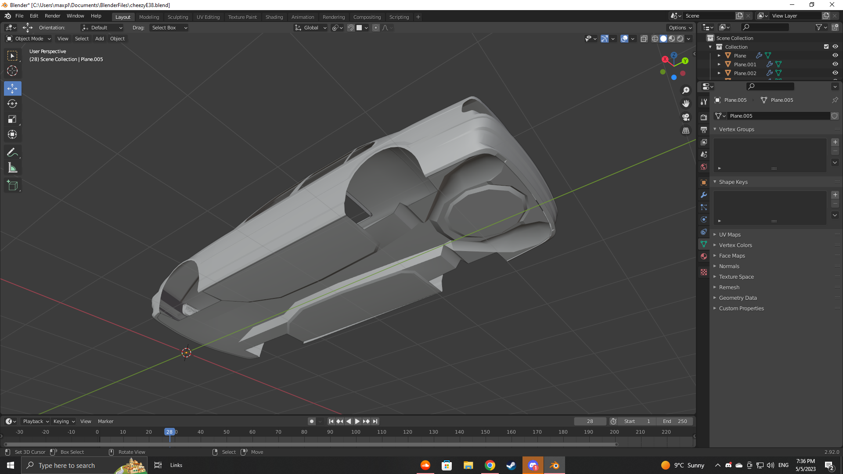Select the Scale tool
Screen dimensions: 843x474
(x=12, y=119)
